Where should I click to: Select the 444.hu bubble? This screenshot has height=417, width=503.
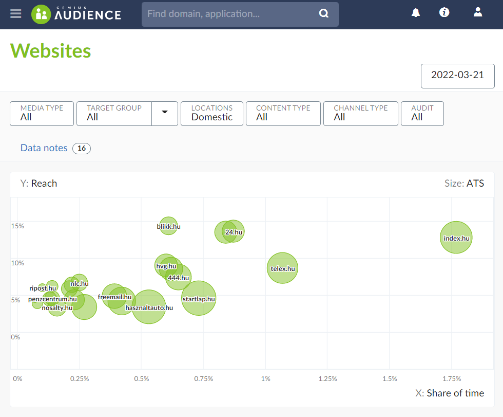point(179,277)
